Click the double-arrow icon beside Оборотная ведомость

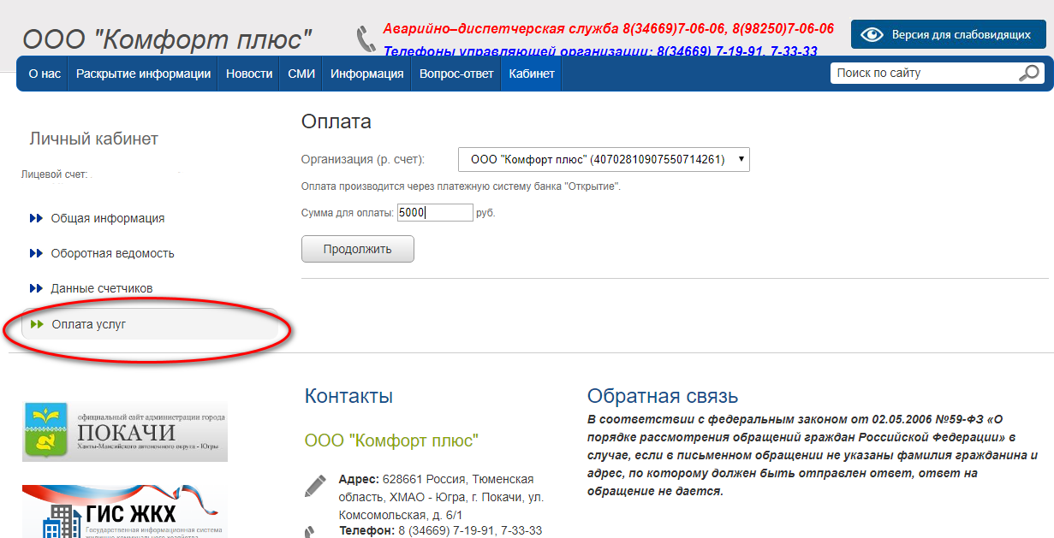pos(36,253)
